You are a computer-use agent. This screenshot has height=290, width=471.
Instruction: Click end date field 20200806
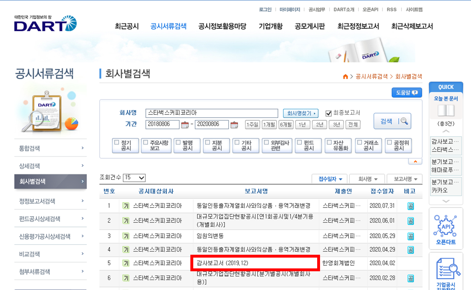click(x=212, y=125)
